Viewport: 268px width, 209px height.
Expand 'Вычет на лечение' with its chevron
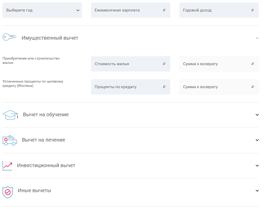click(x=257, y=140)
